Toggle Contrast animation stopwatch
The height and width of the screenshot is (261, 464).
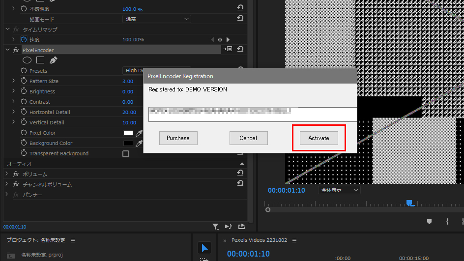point(24,101)
